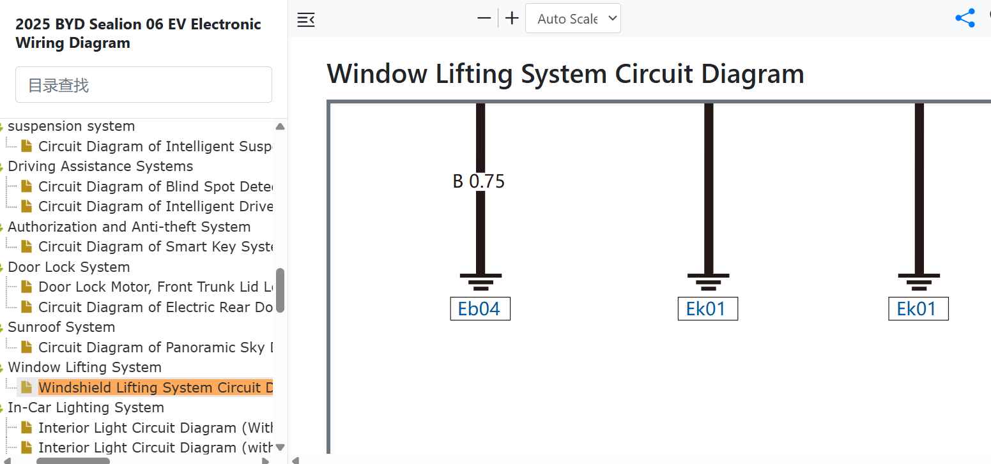
Task: Click the tree scroll down arrow
Action: [x=280, y=447]
